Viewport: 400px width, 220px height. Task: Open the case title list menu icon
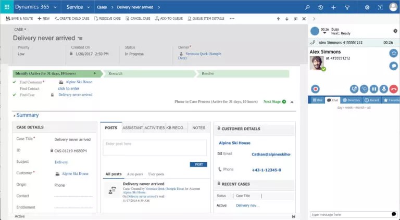point(80,38)
